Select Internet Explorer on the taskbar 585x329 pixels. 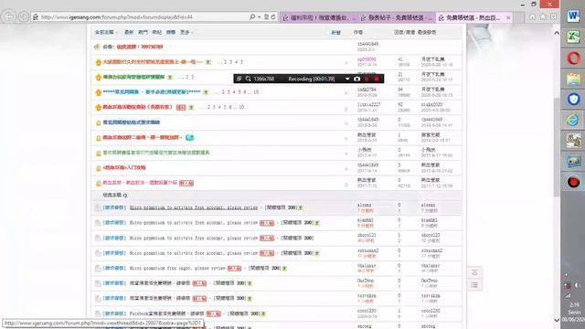click(x=573, y=120)
